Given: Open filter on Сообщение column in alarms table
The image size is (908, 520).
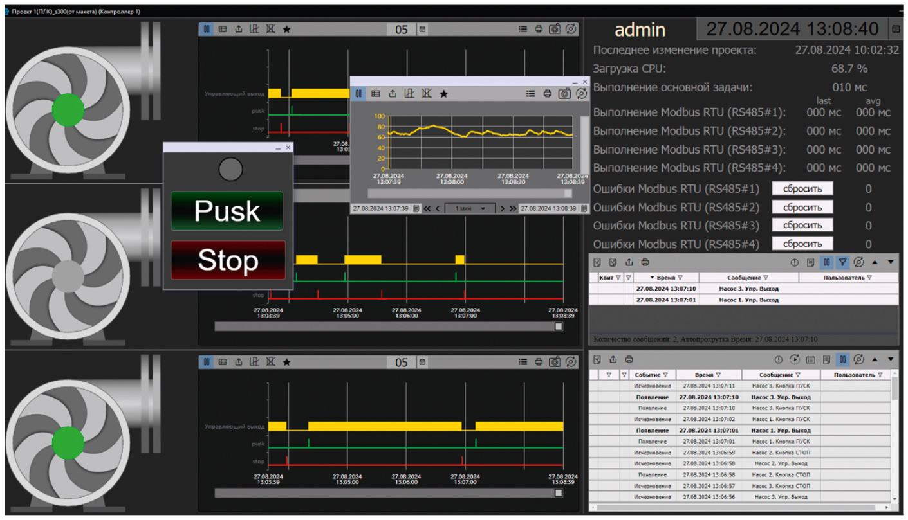Looking at the screenshot, I should tap(765, 278).
